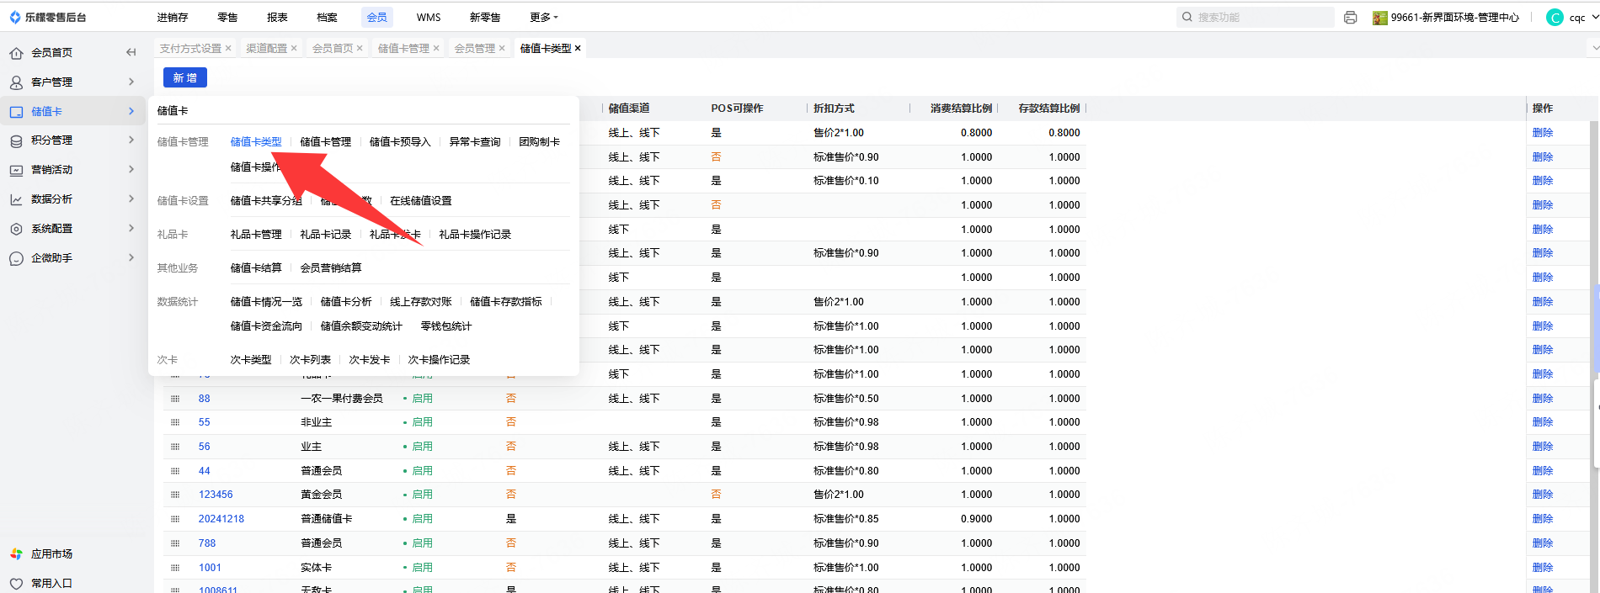Image resolution: width=1600 pixels, height=593 pixels.
Task: Open the 更多 dropdown menu
Action: (x=544, y=18)
